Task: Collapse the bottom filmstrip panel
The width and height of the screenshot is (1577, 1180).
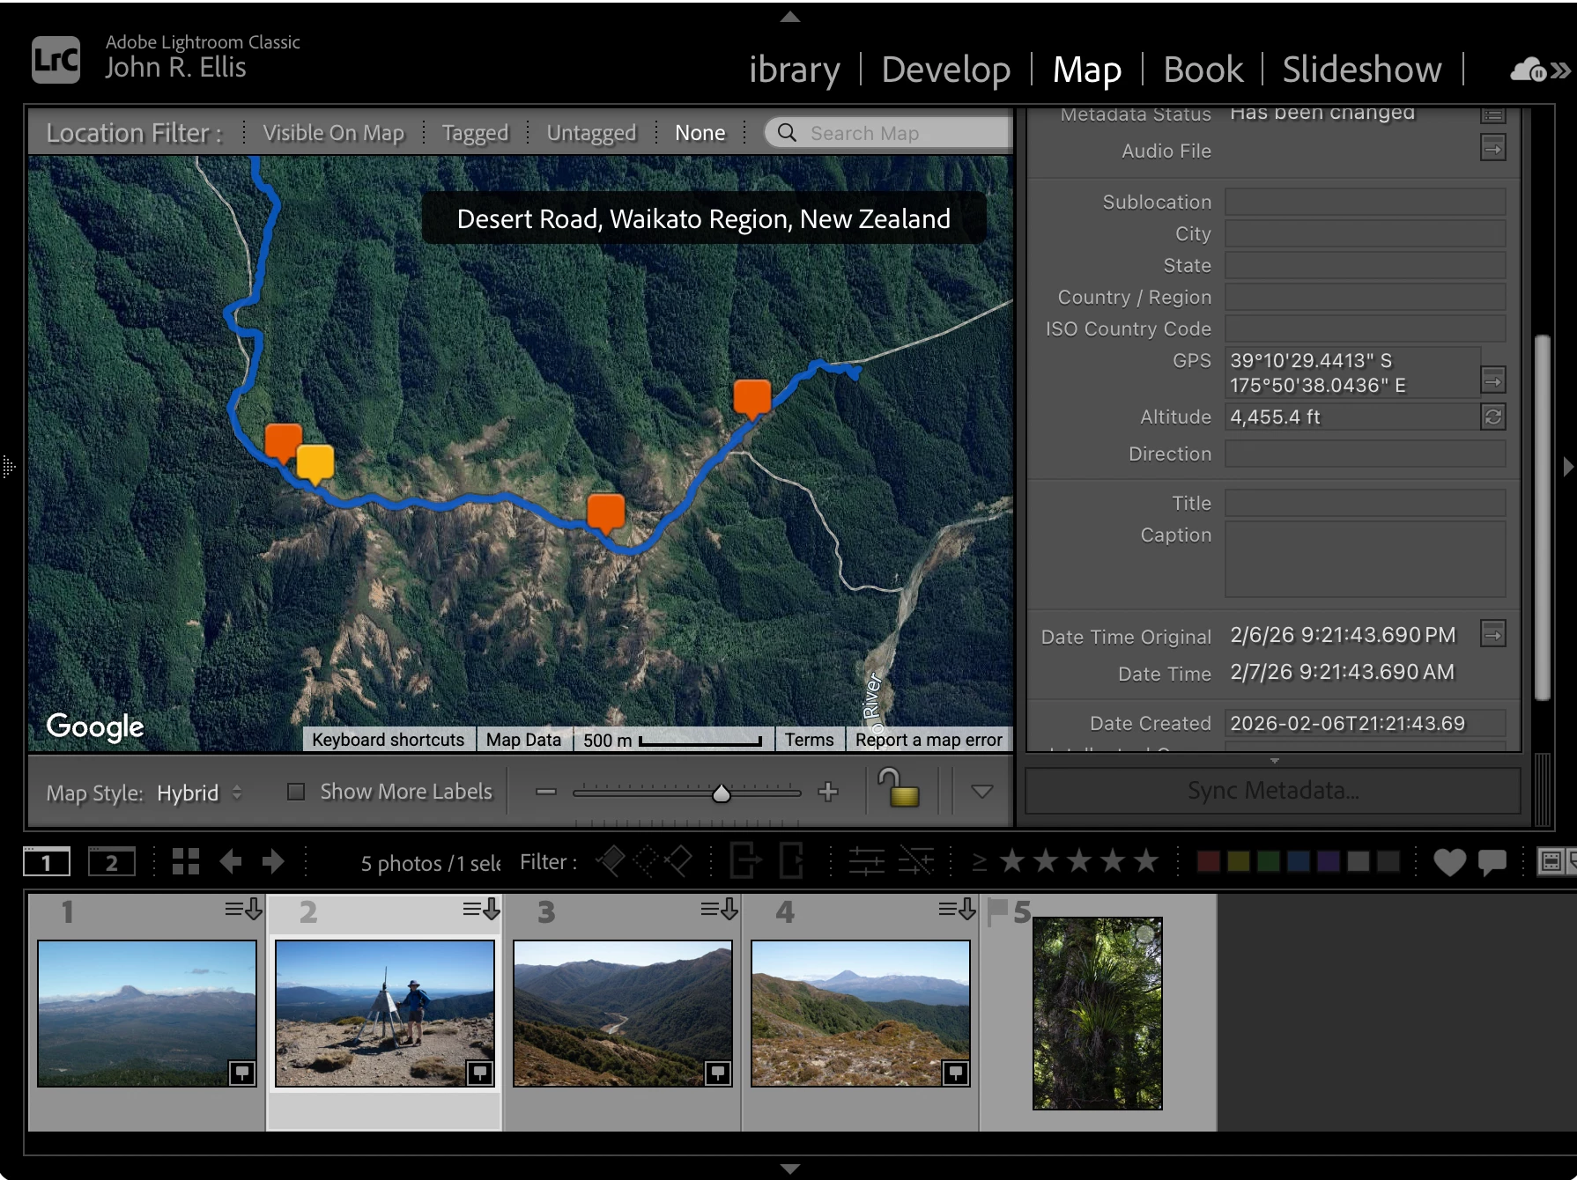Action: (790, 1169)
